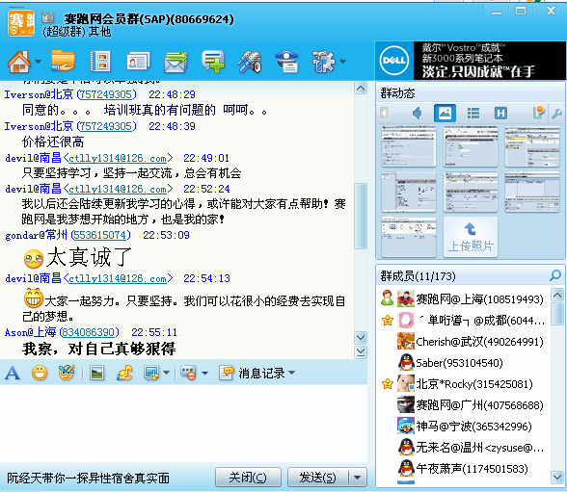Select member 午夜萧声(1174501583)
The width and height of the screenshot is (567, 492).
[464, 469]
